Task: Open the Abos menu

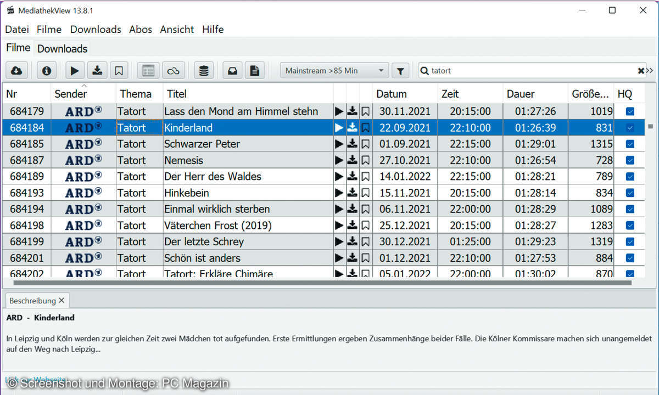Action: tap(141, 30)
